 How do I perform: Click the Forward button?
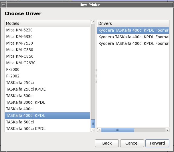157,143
